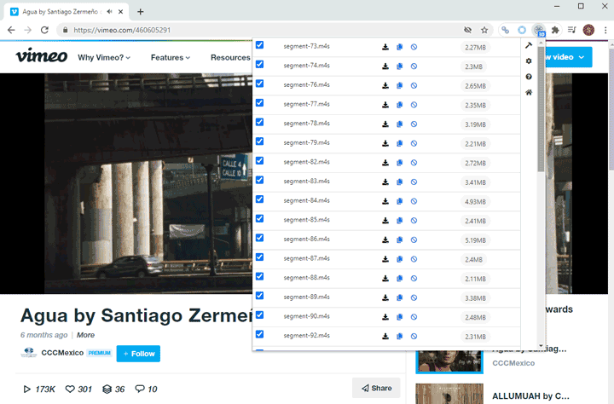
Task: Open a new browser tab
Action: click(140, 12)
